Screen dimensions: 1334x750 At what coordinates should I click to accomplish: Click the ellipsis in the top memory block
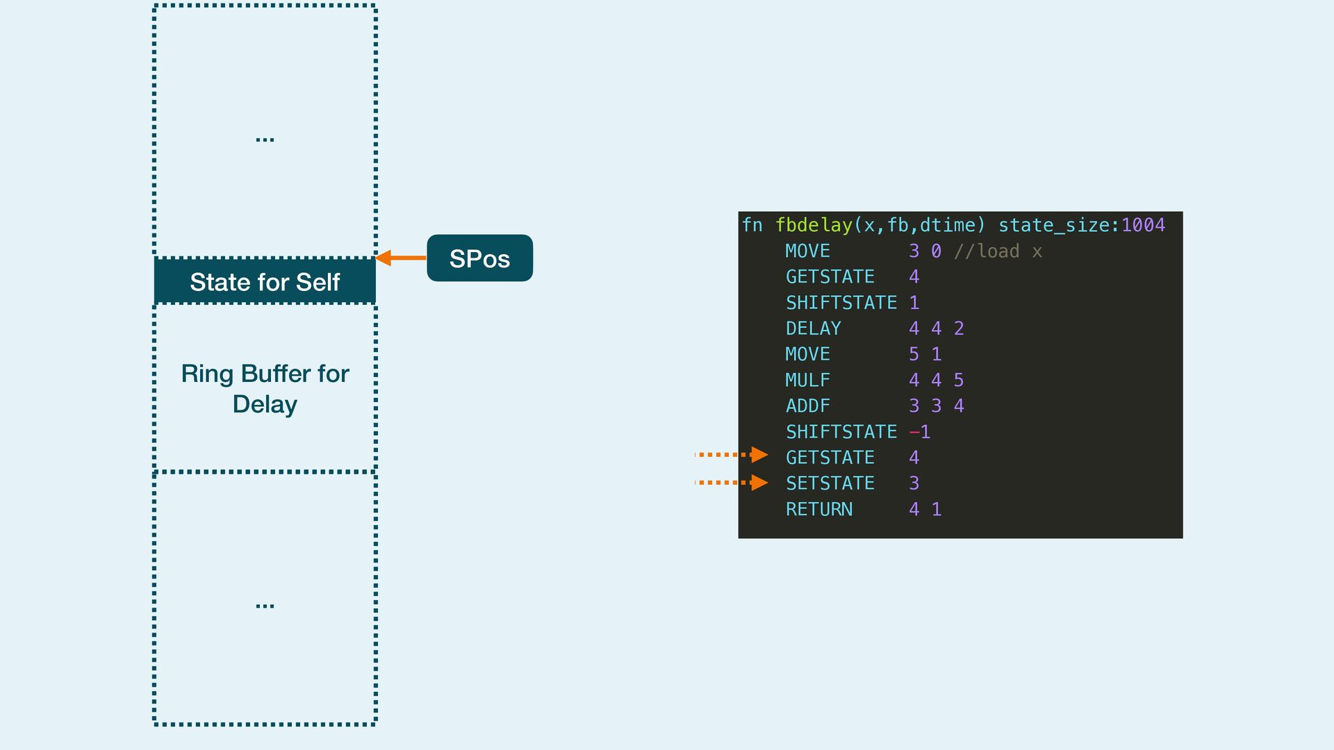pyautogui.click(x=265, y=139)
